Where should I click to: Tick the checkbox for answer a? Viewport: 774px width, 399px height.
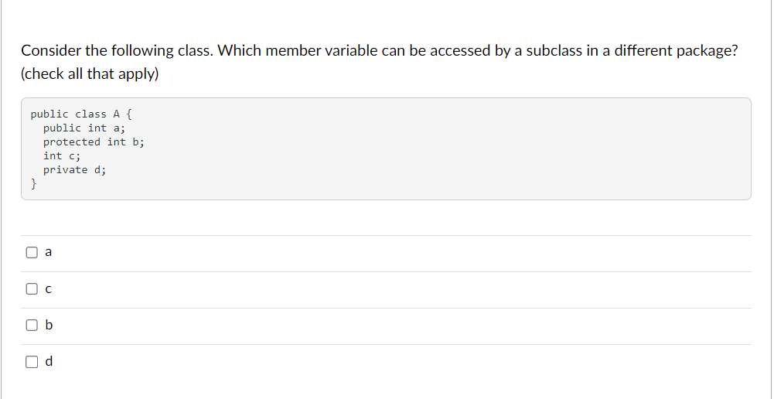pyautogui.click(x=32, y=252)
